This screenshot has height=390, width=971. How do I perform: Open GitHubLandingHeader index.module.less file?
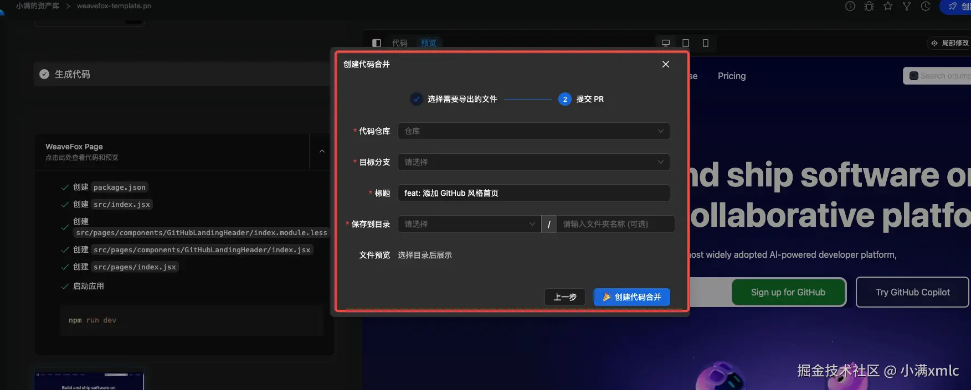(202, 233)
